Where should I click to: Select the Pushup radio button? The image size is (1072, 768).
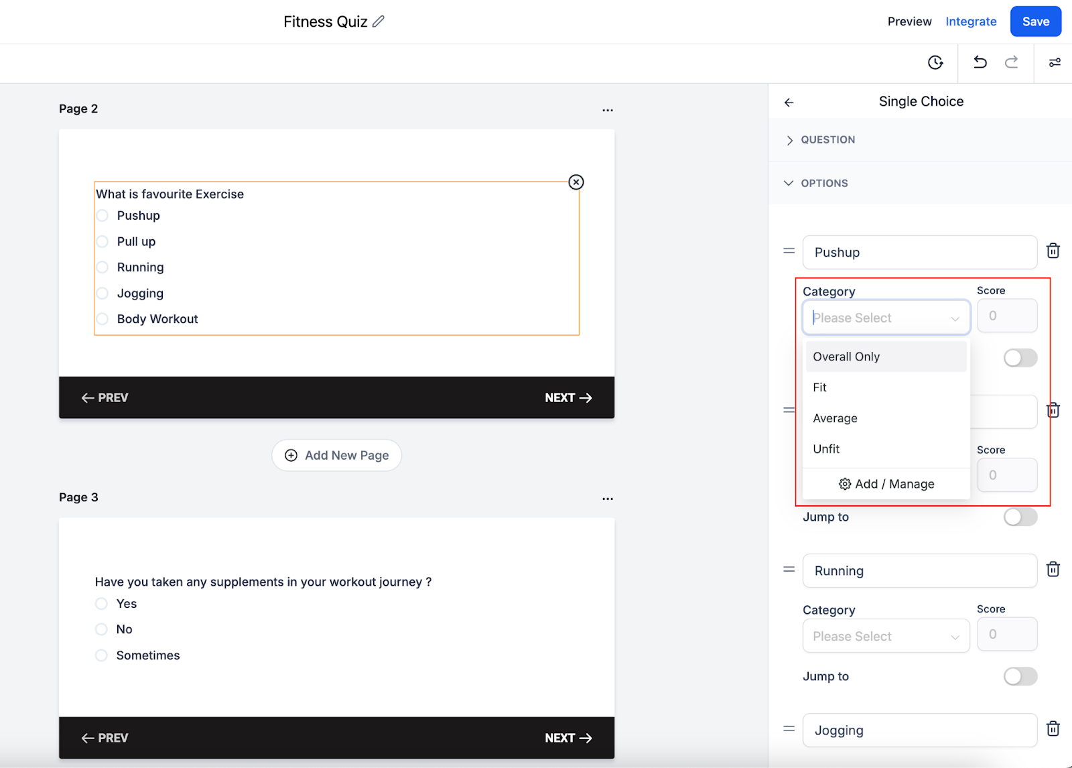pyautogui.click(x=103, y=216)
